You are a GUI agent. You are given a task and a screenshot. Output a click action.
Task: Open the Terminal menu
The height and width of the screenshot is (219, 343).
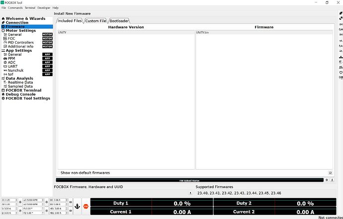click(30, 7)
